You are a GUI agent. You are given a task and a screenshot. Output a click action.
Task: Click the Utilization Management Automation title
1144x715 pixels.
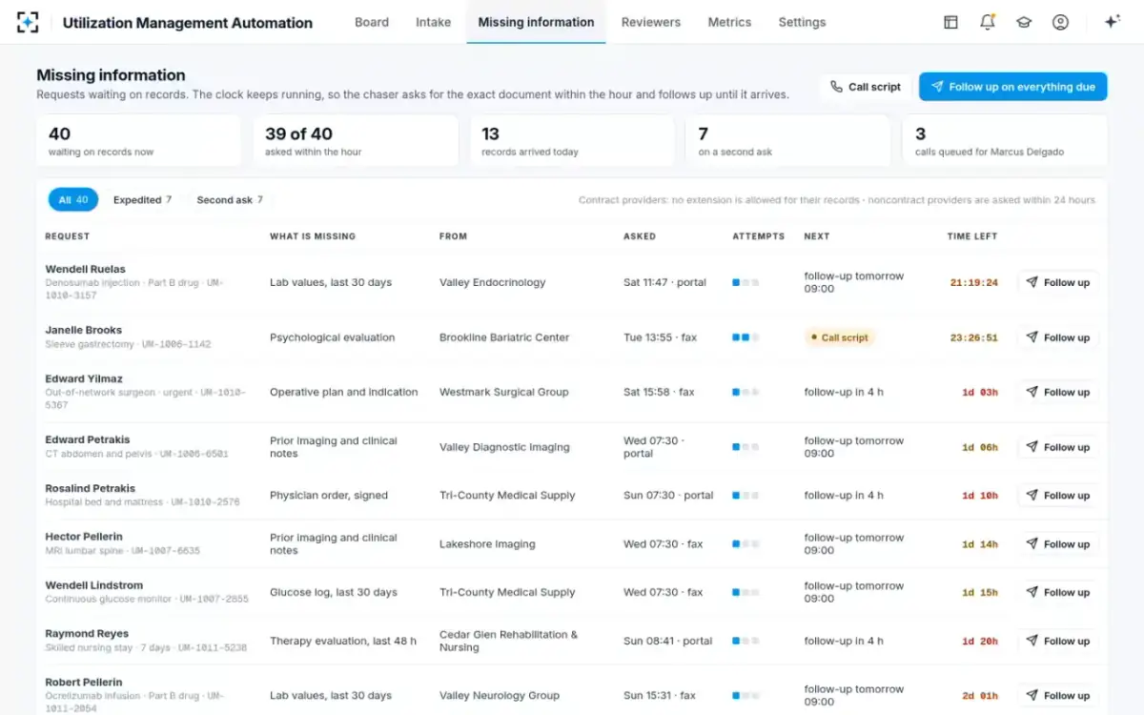click(x=188, y=23)
